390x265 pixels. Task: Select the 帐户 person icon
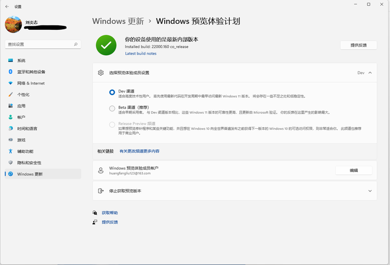click(x=10, y=117)
